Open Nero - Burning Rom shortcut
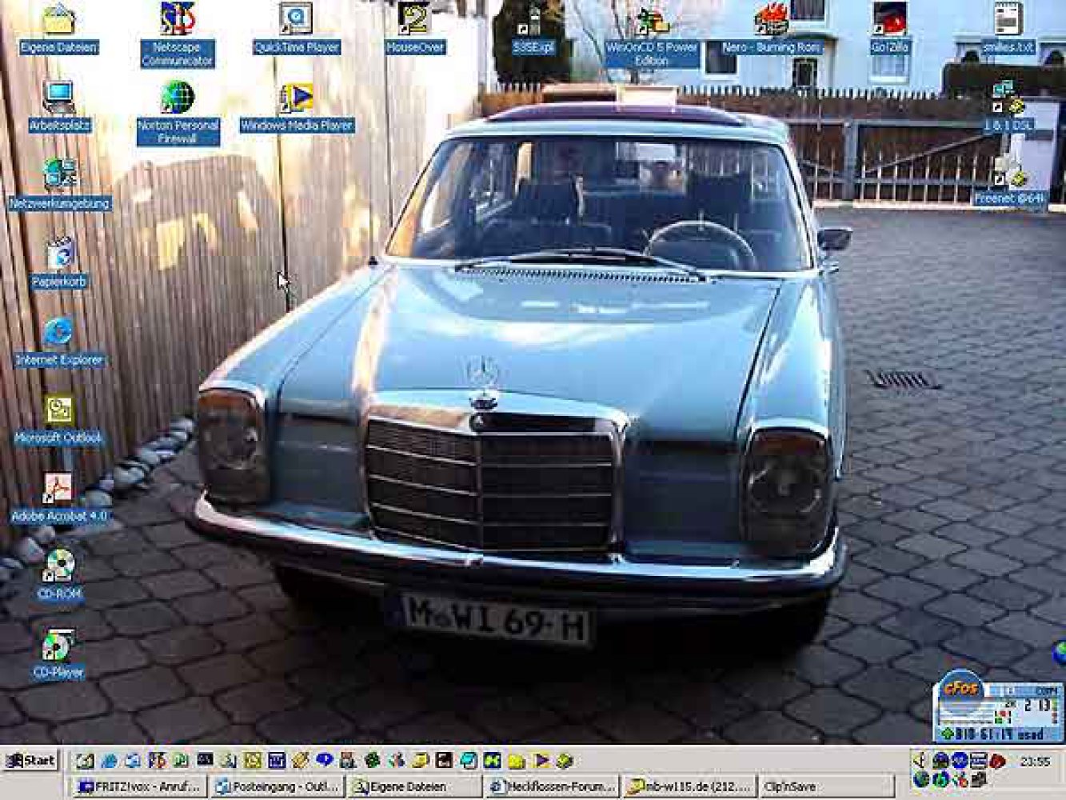 tap(771, 30)
